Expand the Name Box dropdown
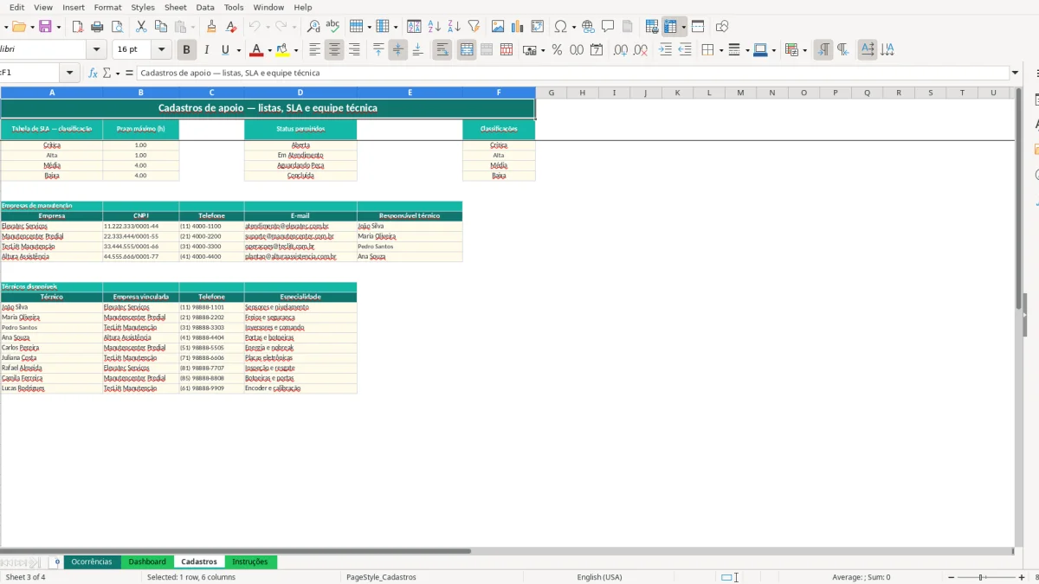This screenshot has width=1039, height=584. point(69,74)
